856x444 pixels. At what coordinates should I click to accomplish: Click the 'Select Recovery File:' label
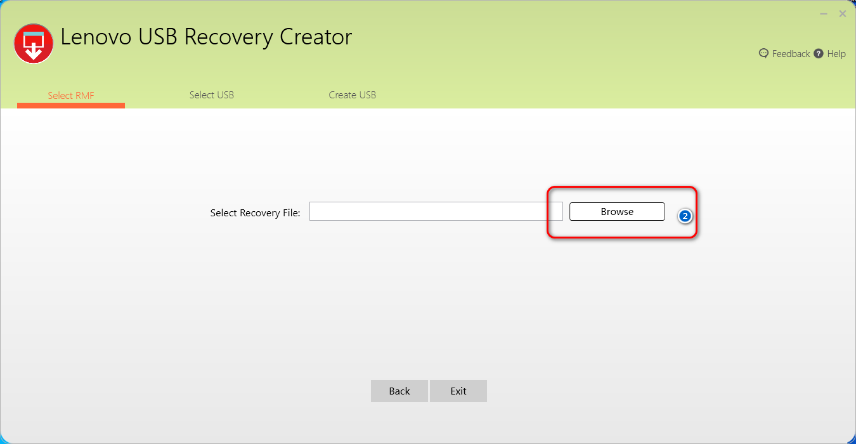(x=255, y=213)
